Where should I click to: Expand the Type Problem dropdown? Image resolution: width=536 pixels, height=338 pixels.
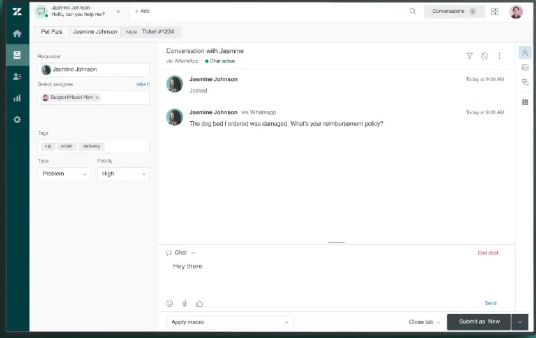tap(64, 173)
